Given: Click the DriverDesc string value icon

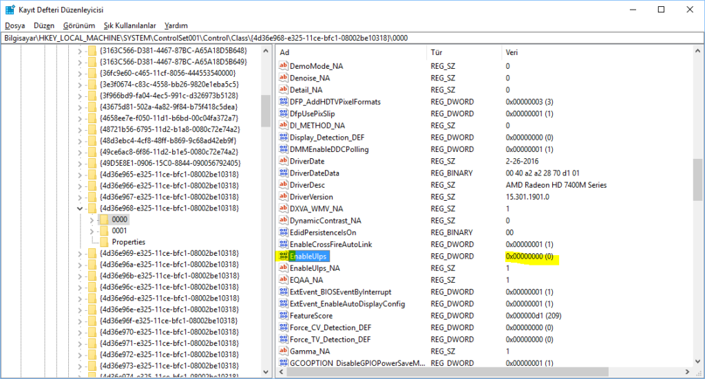Looking at the screenshot, I should tap(283, 185).
